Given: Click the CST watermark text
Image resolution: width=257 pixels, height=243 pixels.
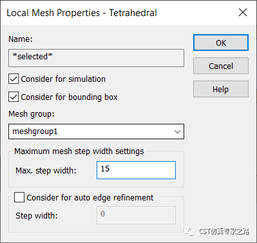Looking at the screenshot, I should [x=224, y=231].
